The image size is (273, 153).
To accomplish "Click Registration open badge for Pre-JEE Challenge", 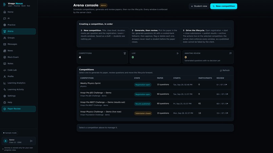I will point(143,94).
